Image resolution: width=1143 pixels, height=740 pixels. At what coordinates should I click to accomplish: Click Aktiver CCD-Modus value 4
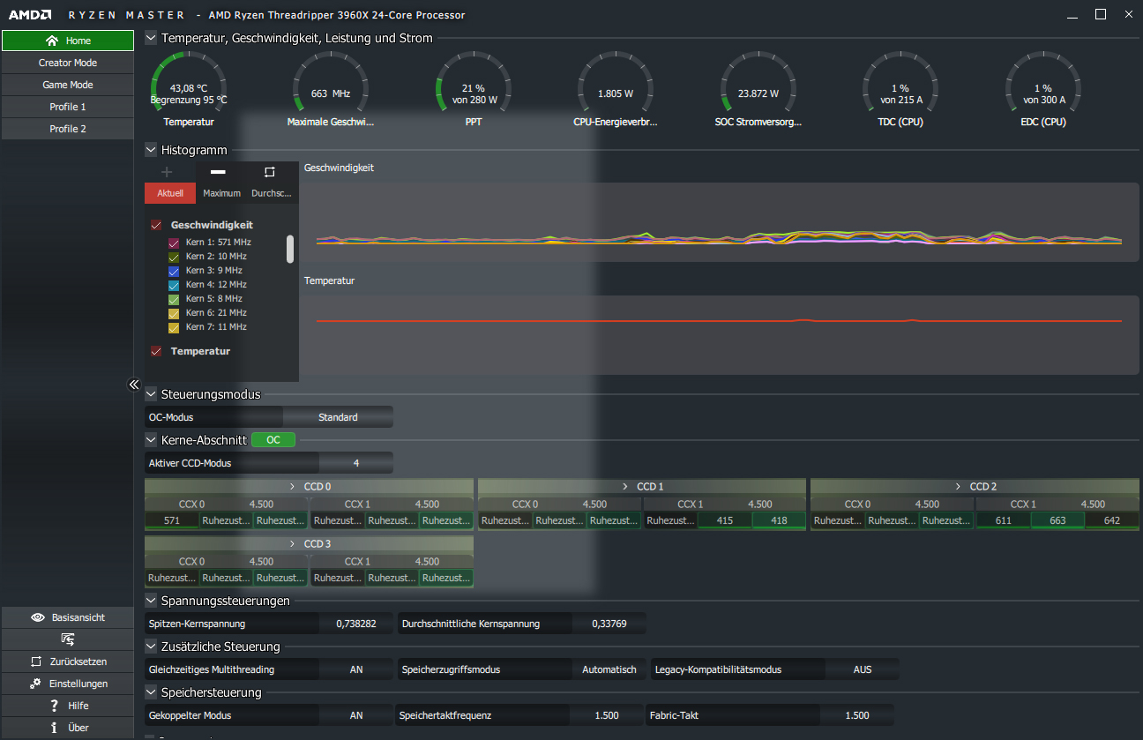click(356, 463)
